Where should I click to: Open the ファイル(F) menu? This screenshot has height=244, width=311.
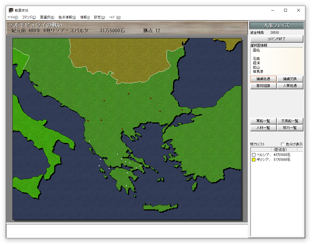pos(12,17)
